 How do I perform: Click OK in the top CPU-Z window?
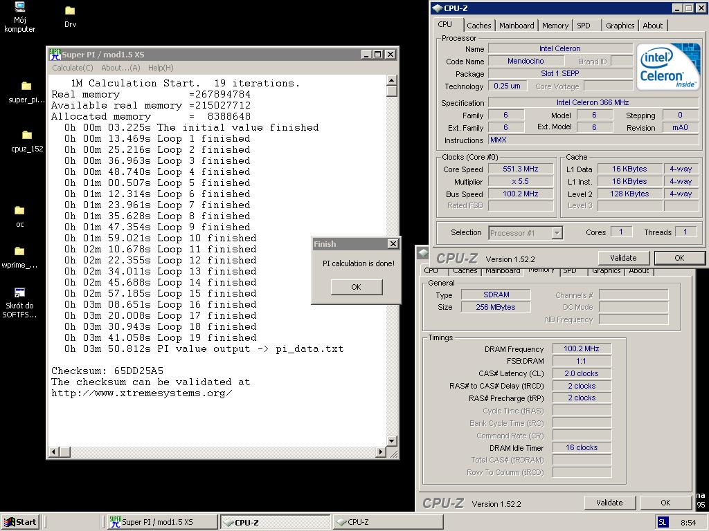click(x=679, y=259)
